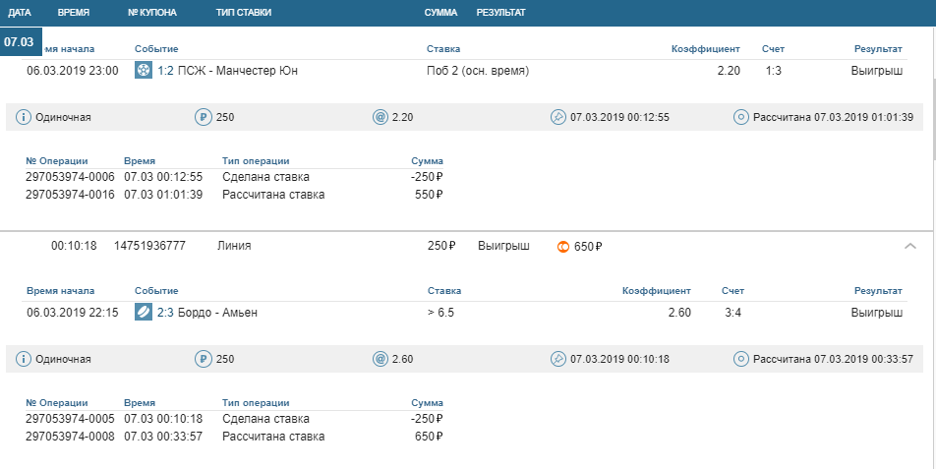The image size is (936, 469).
Task: Click the info icon next to Одиночная in the ПСЖ bet
Action: pos(24,117)
